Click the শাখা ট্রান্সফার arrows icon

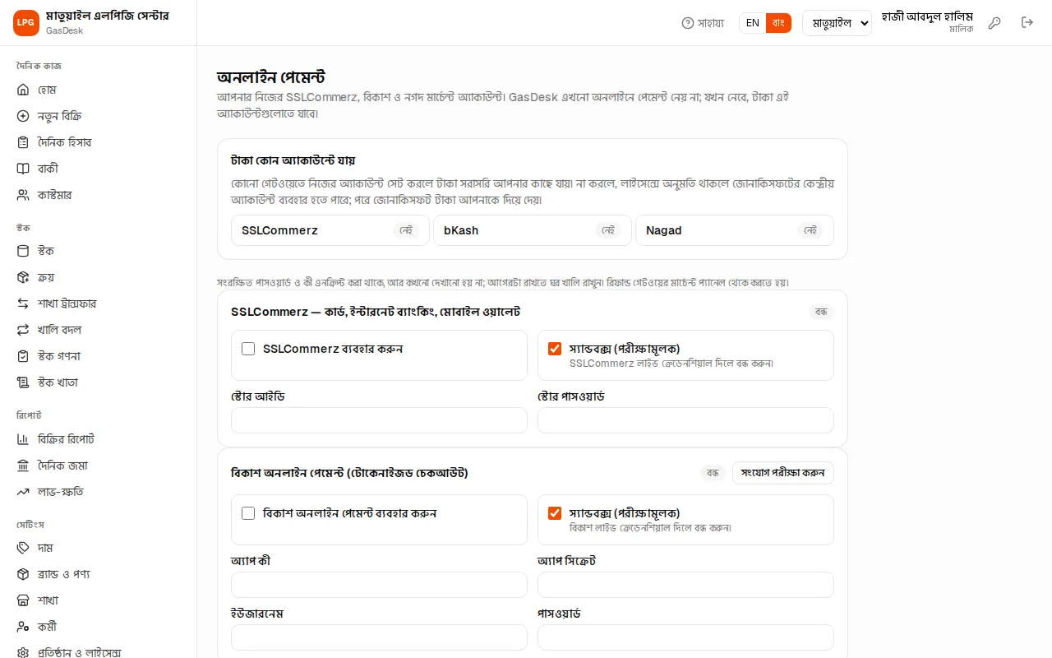[x=23, y=304]
